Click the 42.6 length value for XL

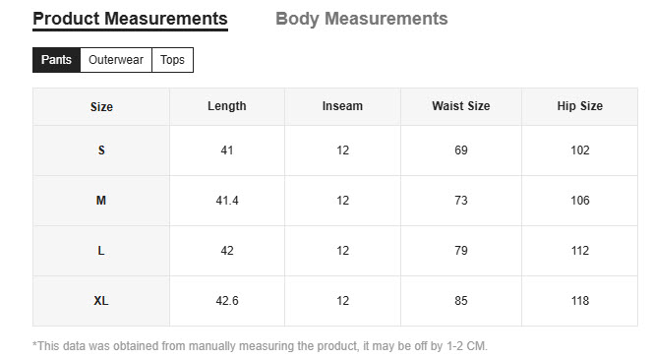point(227,301)
